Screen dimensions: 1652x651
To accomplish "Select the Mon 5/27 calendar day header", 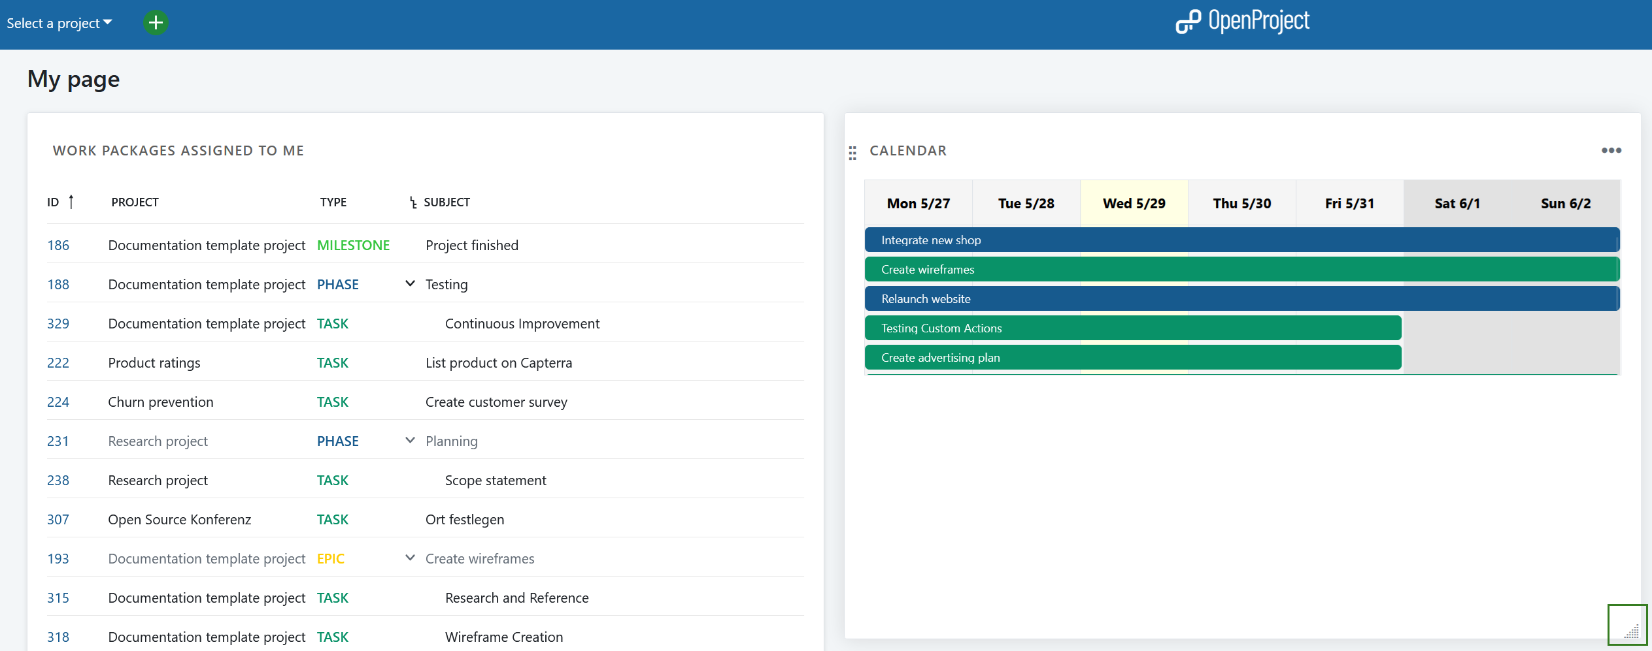I will point(918,204).
